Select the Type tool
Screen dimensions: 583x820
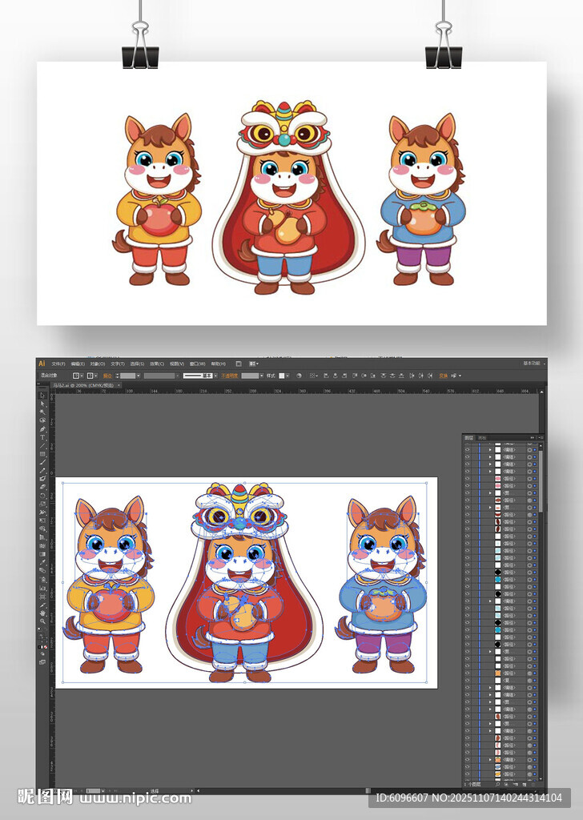coord(42,437)
